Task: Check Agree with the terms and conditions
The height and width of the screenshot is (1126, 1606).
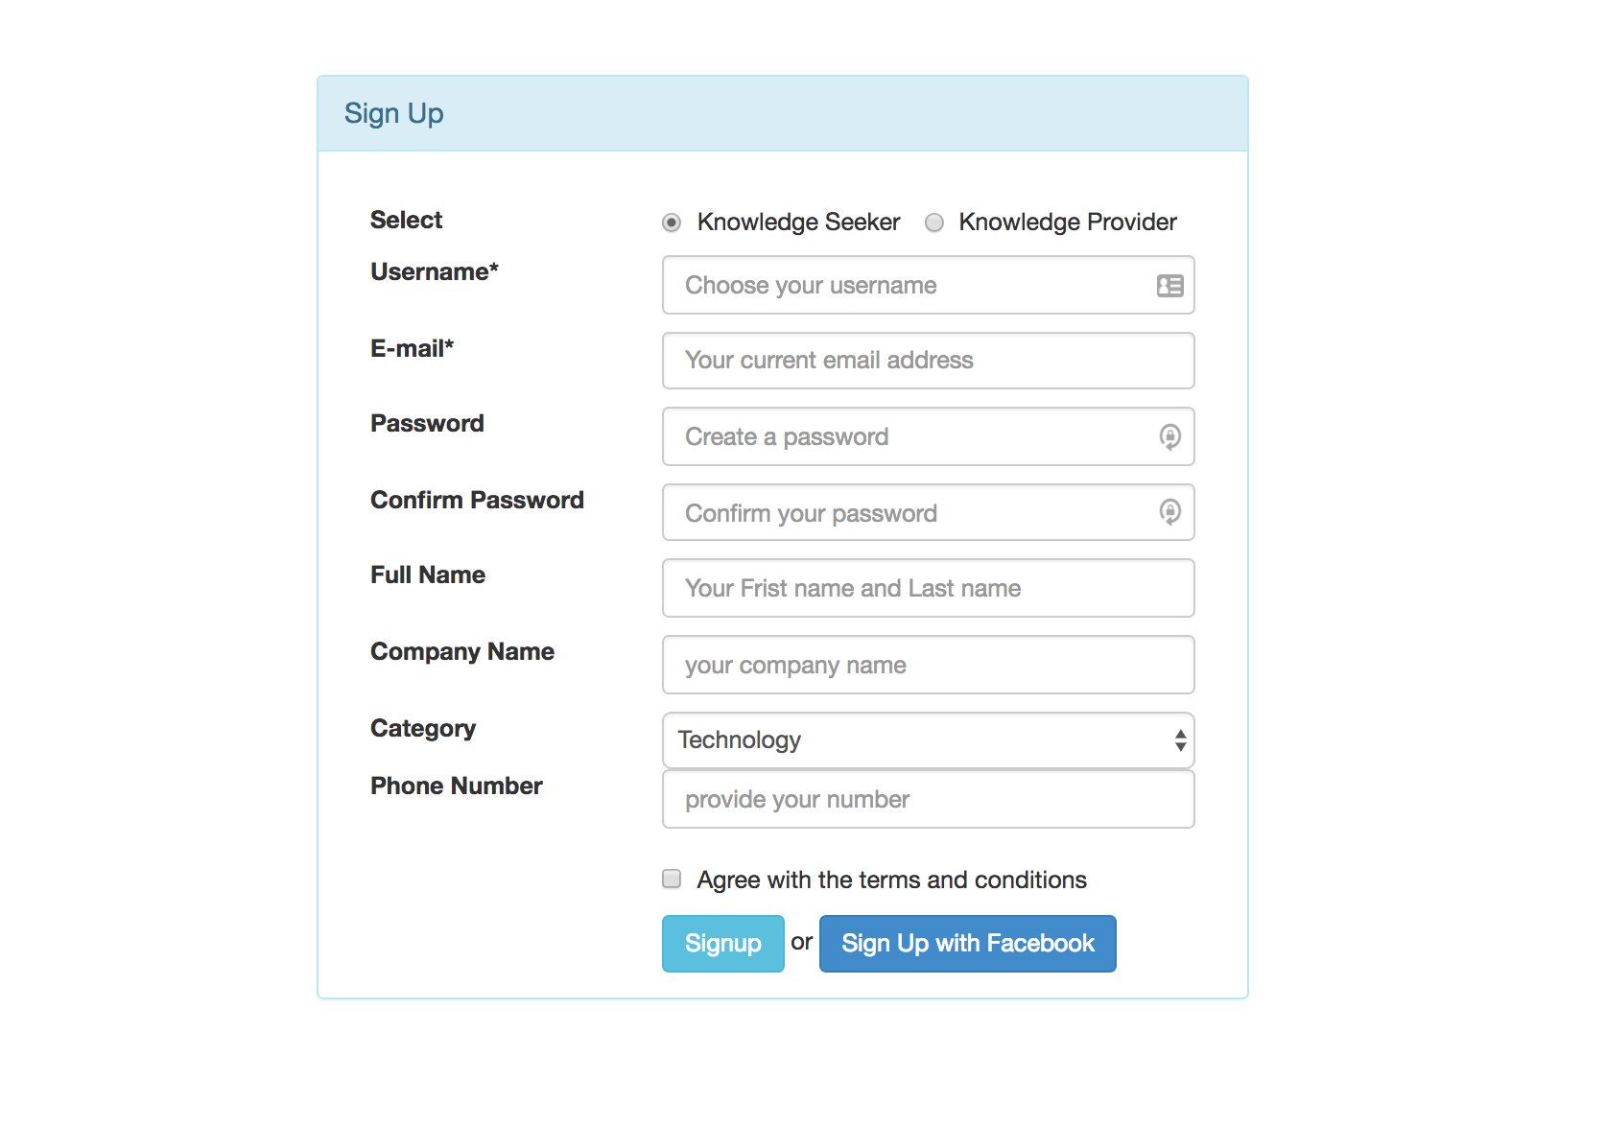Action: tap(672, 879)
